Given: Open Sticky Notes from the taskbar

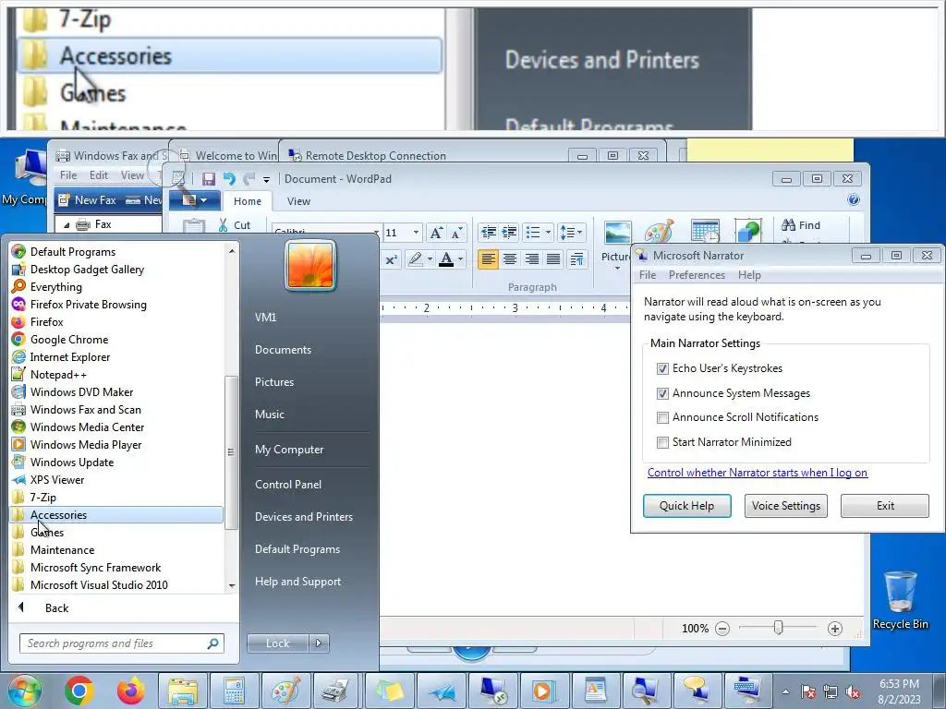Looking at the screenshot, I should (389, 691).
